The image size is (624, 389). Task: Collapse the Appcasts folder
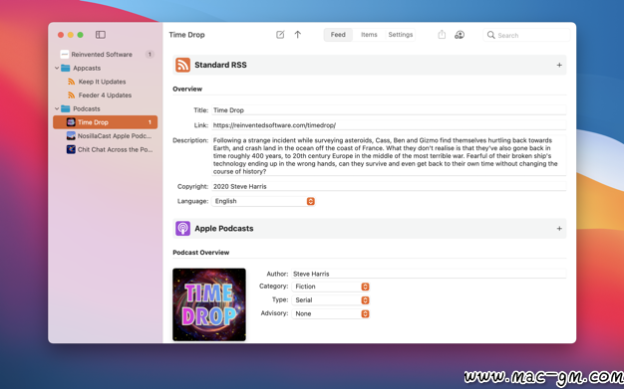pyautogui.click(x=57, y=68)
